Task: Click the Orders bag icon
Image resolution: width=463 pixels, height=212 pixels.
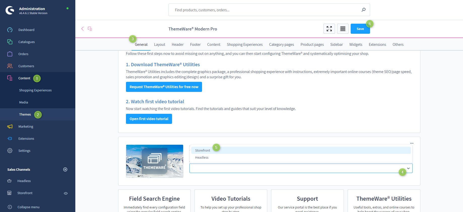Action: click(10, 54)
